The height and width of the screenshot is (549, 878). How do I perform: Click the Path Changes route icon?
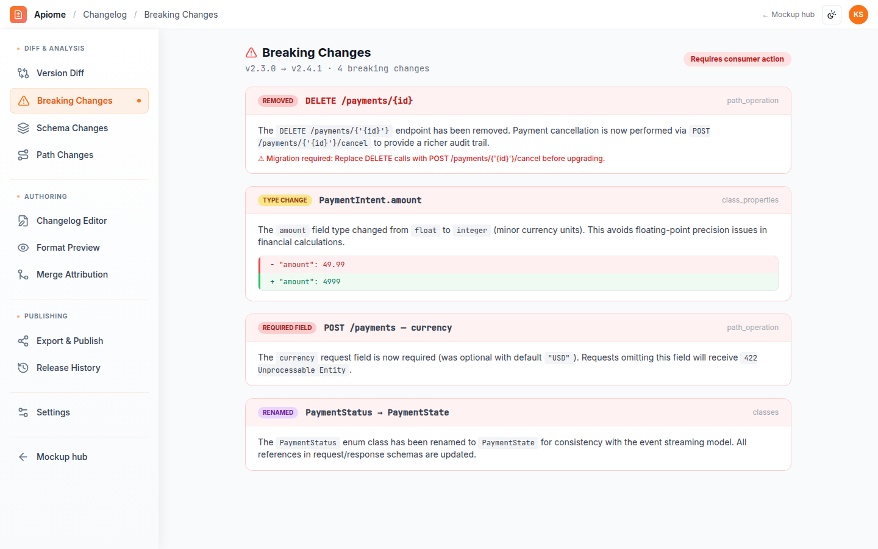[x=23, y=155]
